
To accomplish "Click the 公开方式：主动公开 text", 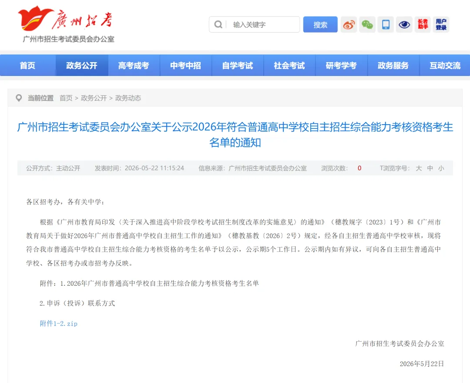I will (x=53, y=168).
